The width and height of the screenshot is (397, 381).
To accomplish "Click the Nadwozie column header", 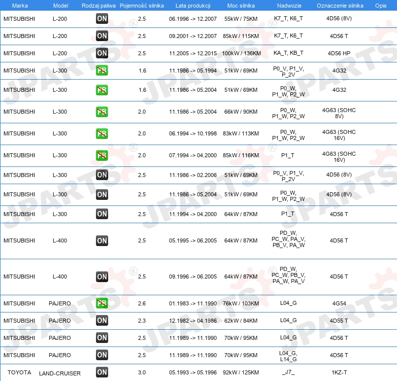I will coord(289,6).
